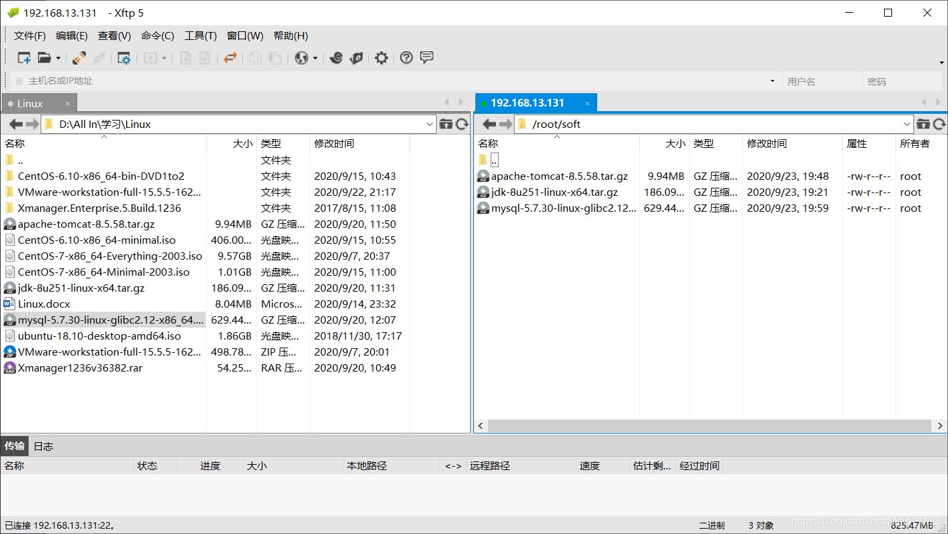The width and height of the screenshot is (948, 534).
Task: Click remote pane horizontal scrollbar
Action: (x=709, y=426)
